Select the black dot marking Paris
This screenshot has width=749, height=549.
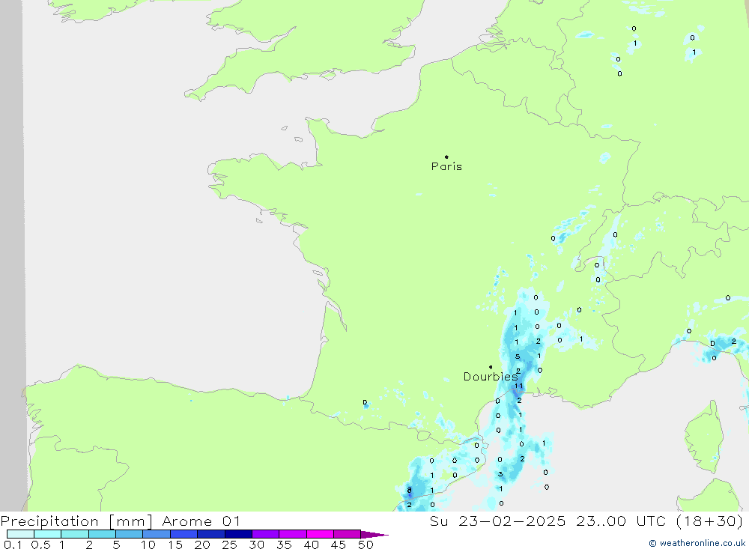point(446,157)
